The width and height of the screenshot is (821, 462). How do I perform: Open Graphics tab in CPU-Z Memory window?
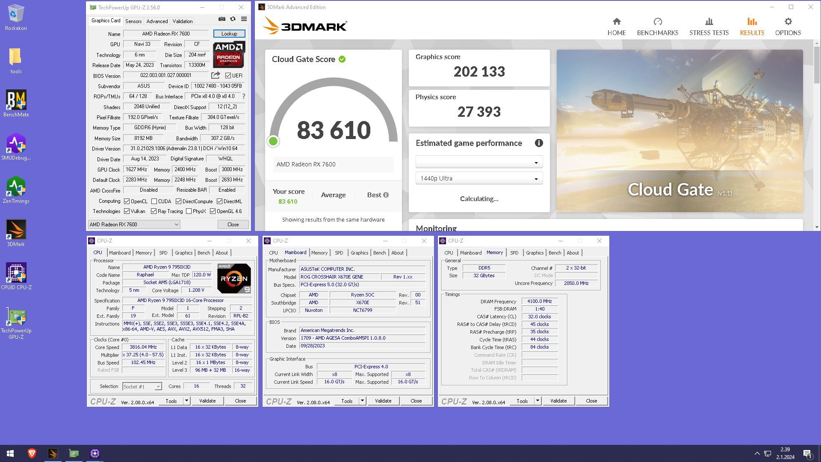(x=535, y=253)
